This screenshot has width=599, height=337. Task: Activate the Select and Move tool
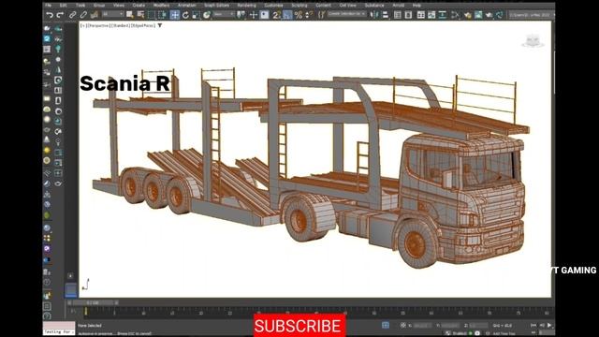(x=175, y=15)
